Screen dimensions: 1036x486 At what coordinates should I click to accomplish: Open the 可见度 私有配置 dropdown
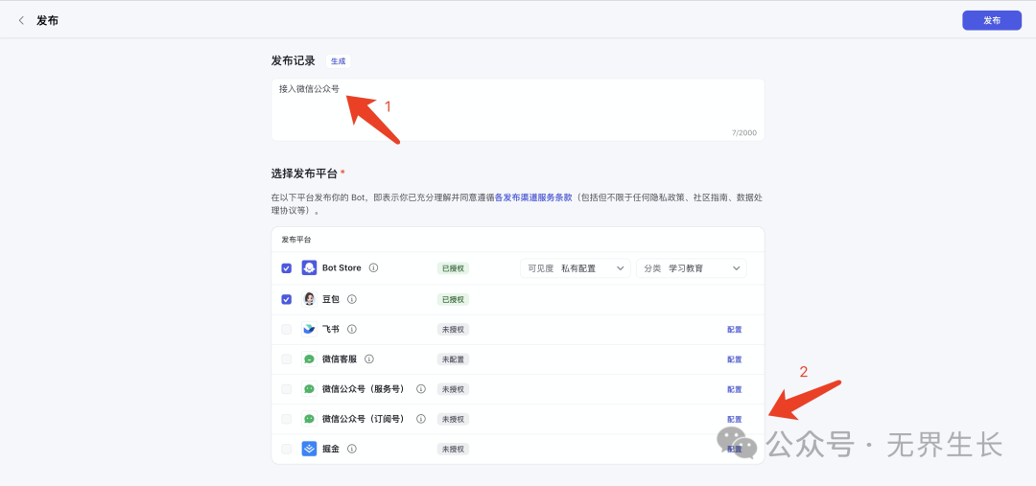(x=575, y=268)
